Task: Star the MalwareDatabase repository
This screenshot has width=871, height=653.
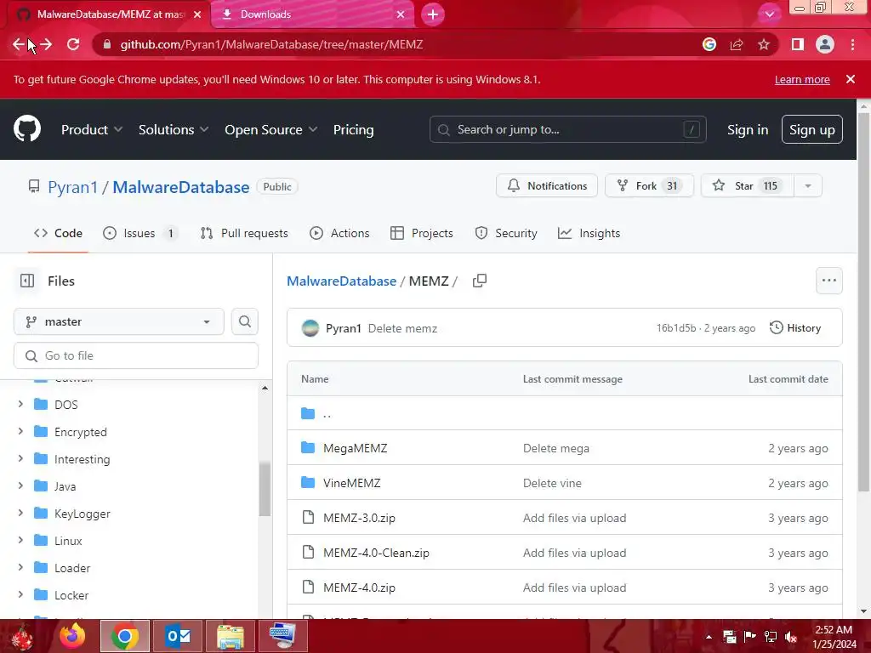Action: [747, 186]
